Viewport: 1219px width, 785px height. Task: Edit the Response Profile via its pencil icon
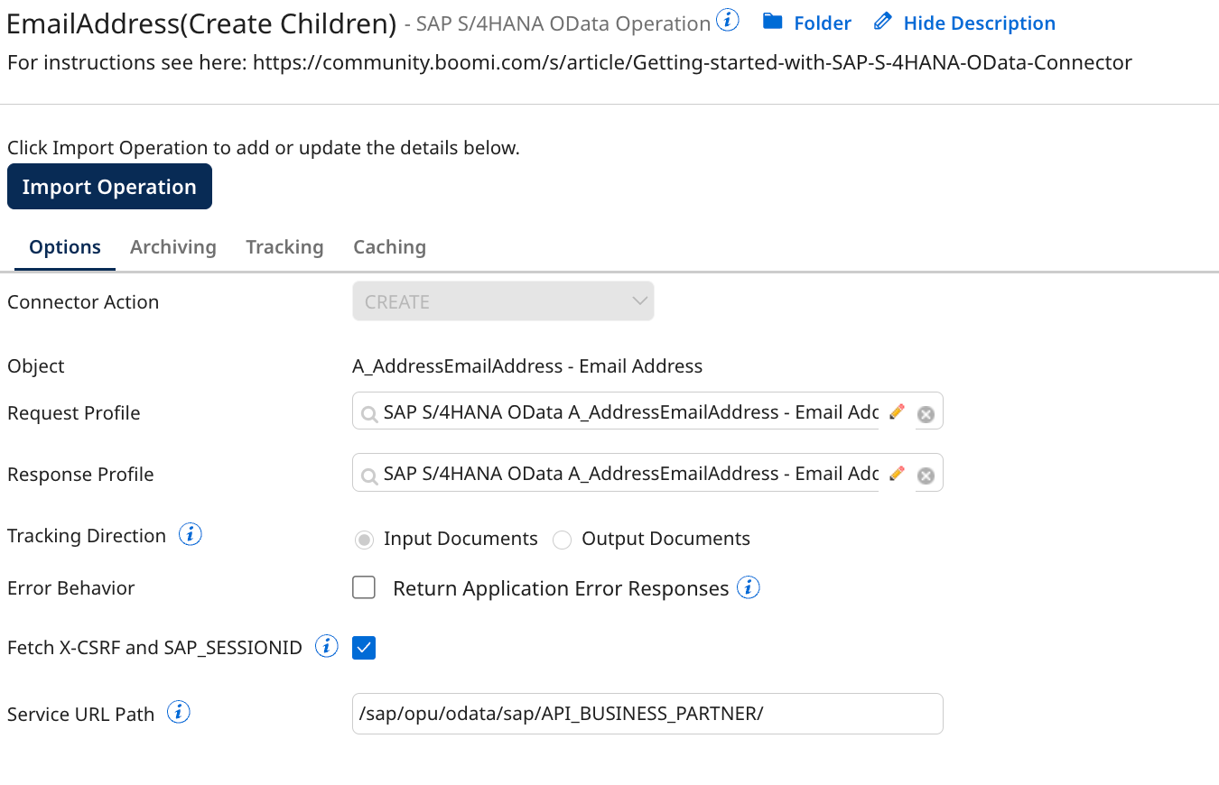(x=897, y=472)
